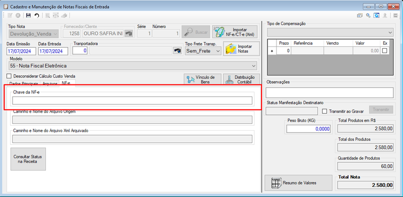
Task: Click the Status Manifestação Destinatario field
Action: [292, 111]
